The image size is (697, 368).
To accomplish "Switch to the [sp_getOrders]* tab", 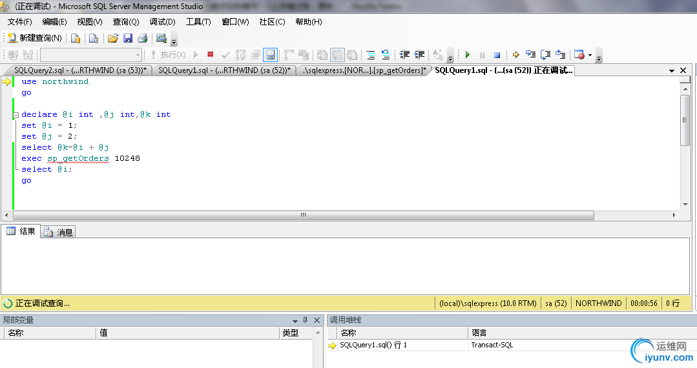I will click(x=364, y=70).
